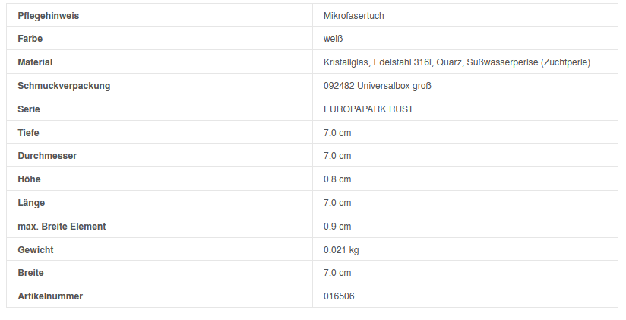Select the article number 016506

[339, 296]
